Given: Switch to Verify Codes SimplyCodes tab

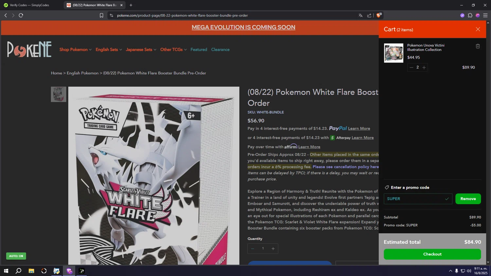Looking at the screenshot, I should tap(29, 5).
